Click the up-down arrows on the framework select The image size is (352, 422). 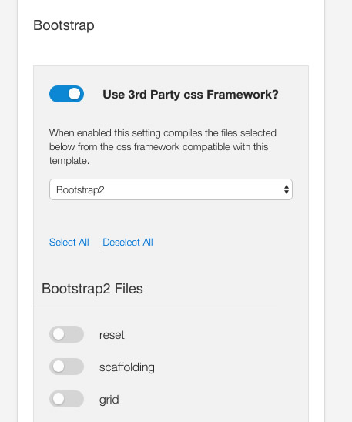287,189
